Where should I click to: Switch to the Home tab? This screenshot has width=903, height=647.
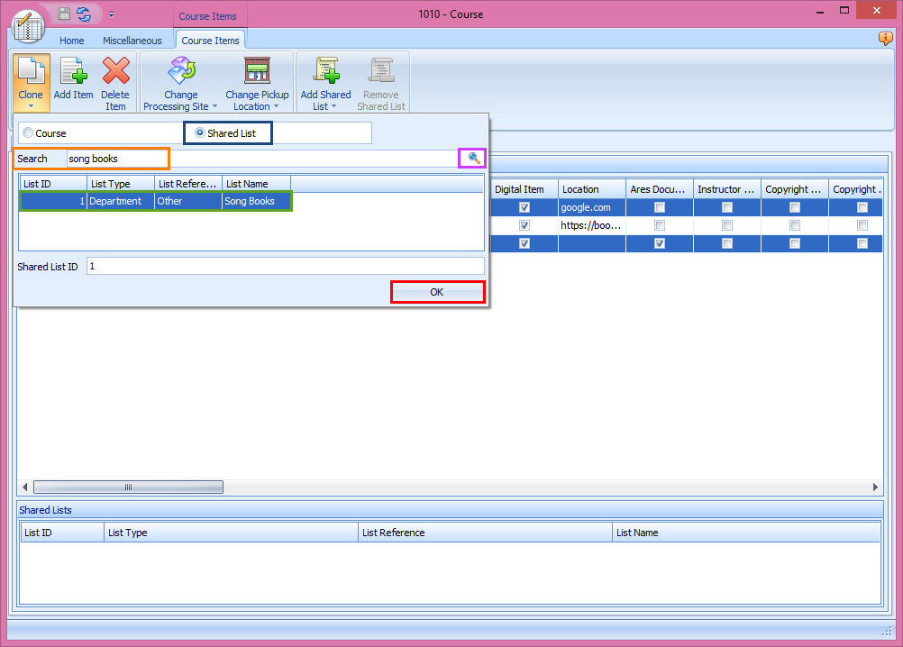[x=71, y=40]
